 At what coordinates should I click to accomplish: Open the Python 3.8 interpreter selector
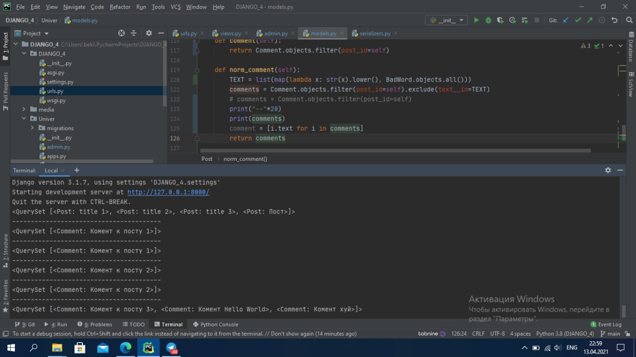[565, 334]
